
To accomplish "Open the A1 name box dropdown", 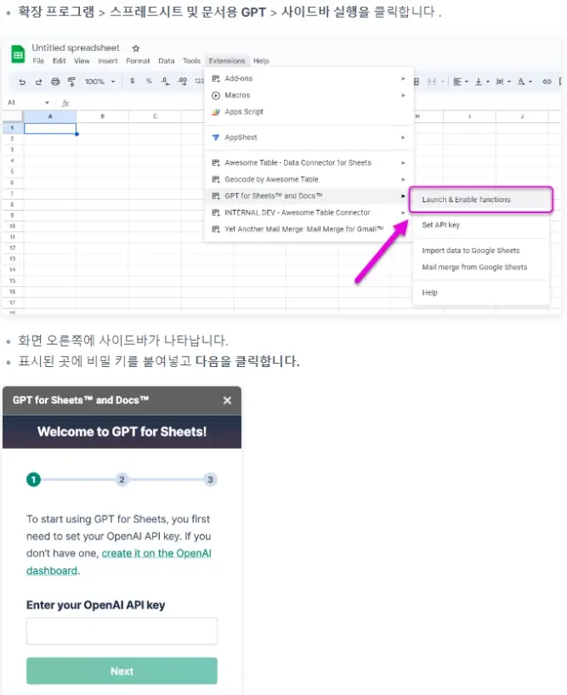I will pos(47,103).
